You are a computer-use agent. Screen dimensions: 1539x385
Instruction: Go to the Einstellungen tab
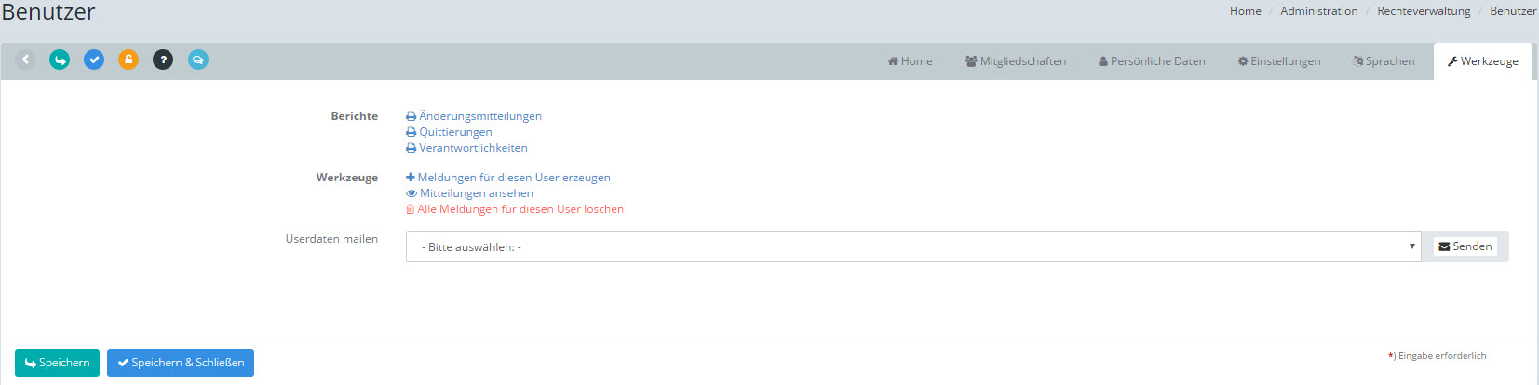coord(1278,61)
